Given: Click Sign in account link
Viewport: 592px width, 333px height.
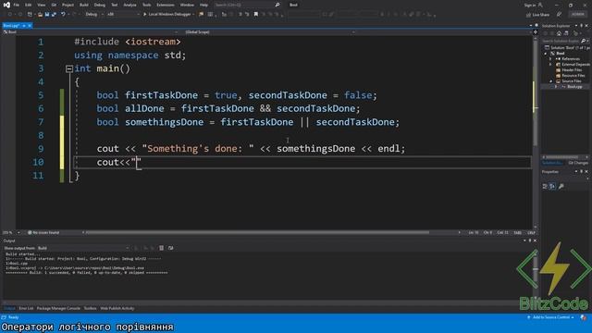Looking at the screenshot, I should pyautogui.click(x=530, y=5).
